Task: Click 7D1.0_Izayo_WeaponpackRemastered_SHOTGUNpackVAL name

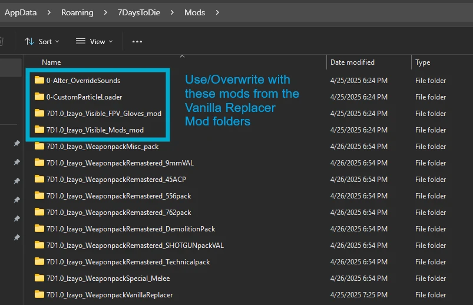Action: 135,246
